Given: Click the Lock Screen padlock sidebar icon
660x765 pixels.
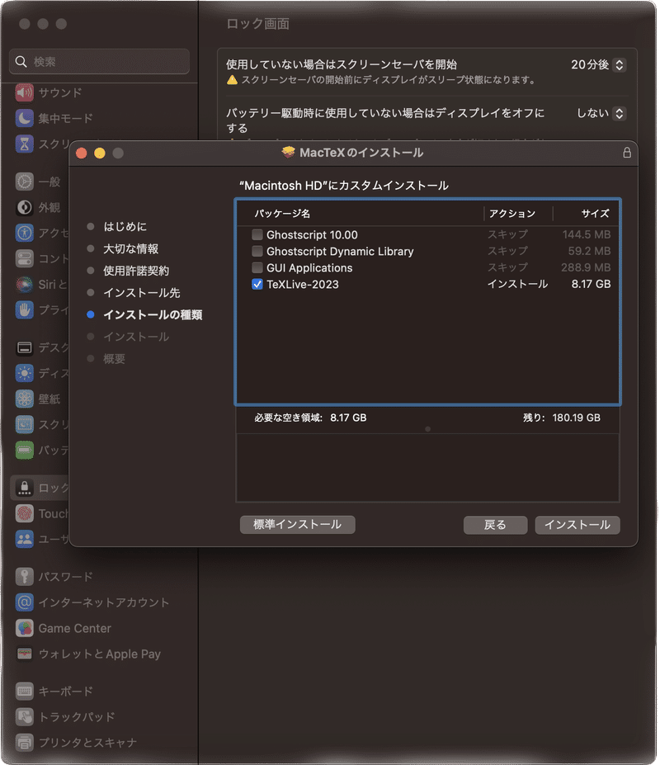Looking at the screenshot, I should (x=25, y=488).
